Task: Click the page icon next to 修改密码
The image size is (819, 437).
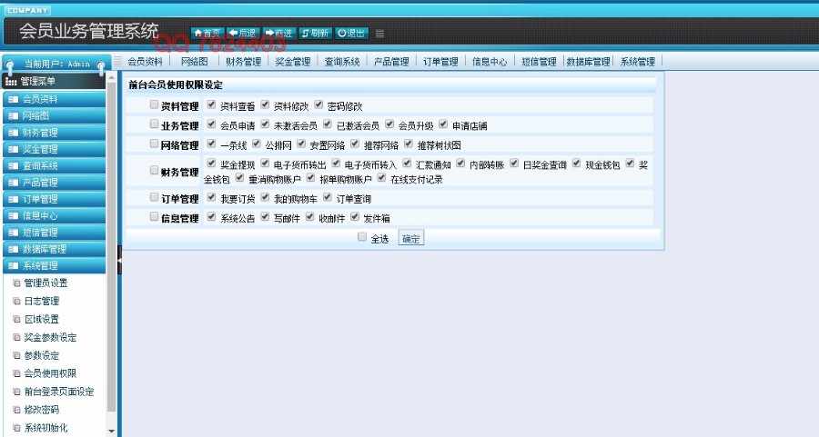Action: pos(16,410)
